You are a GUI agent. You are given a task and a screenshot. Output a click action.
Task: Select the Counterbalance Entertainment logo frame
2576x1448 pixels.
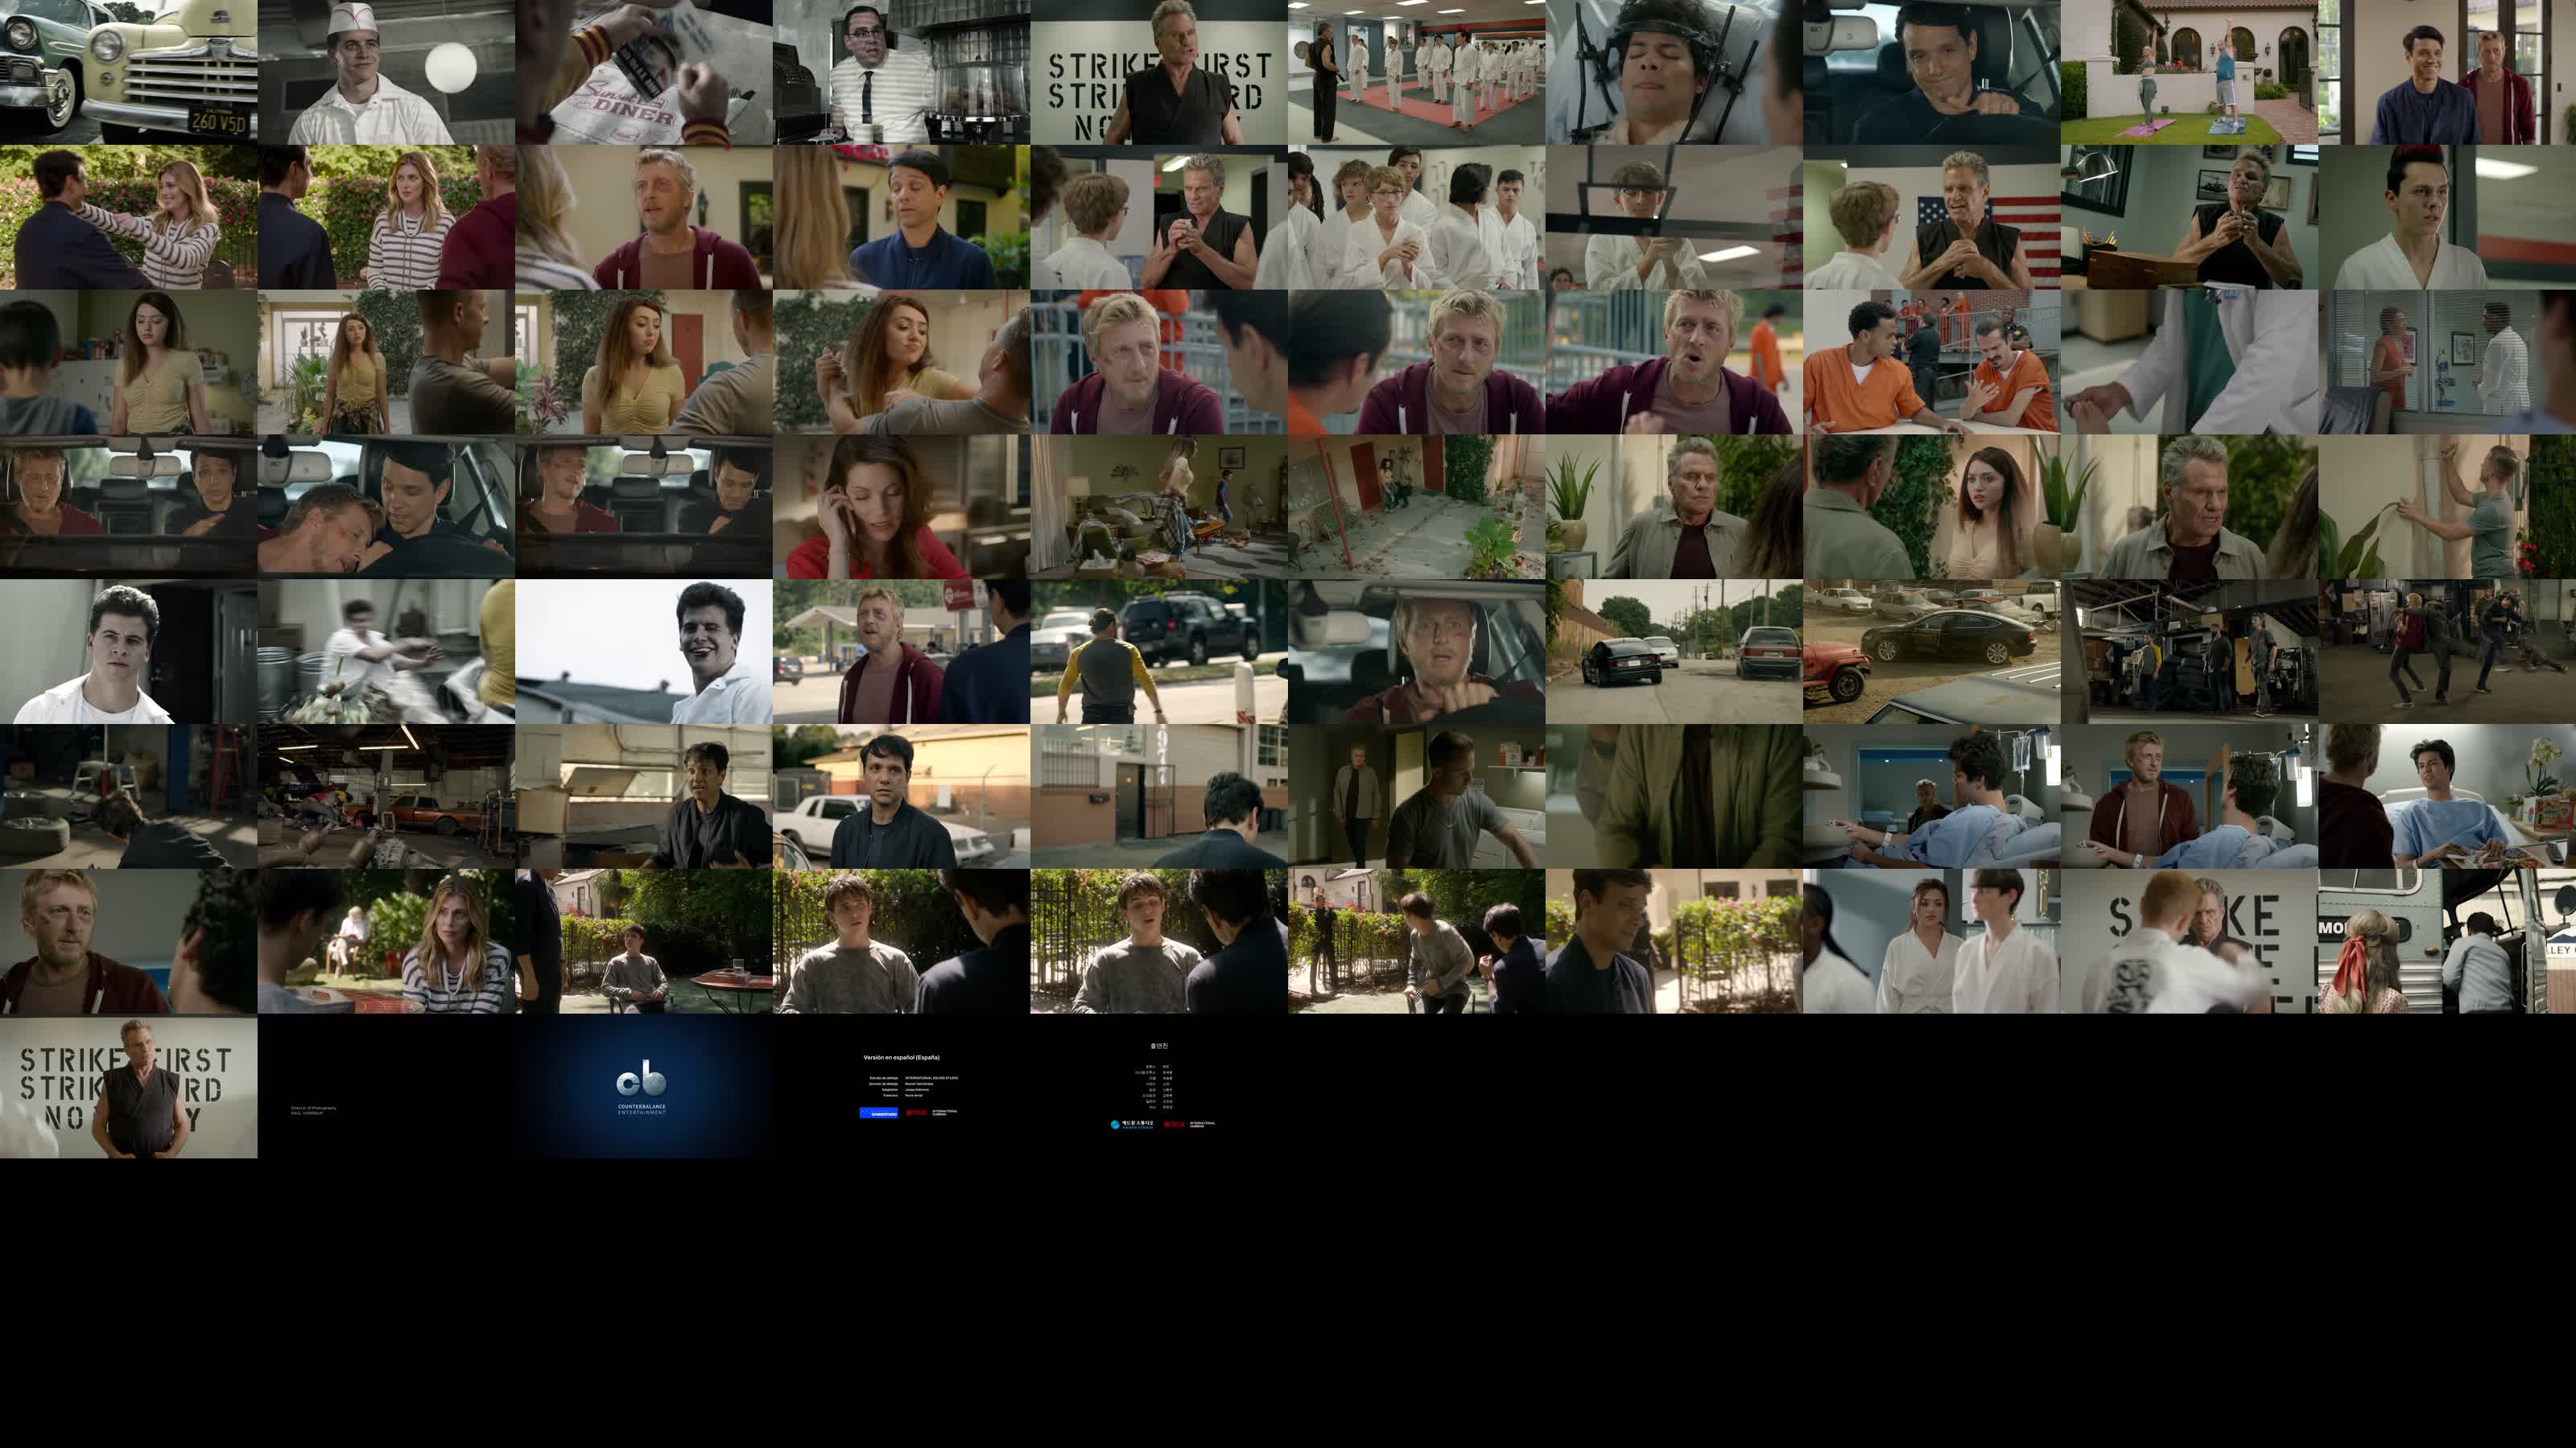coord(643,1088)
